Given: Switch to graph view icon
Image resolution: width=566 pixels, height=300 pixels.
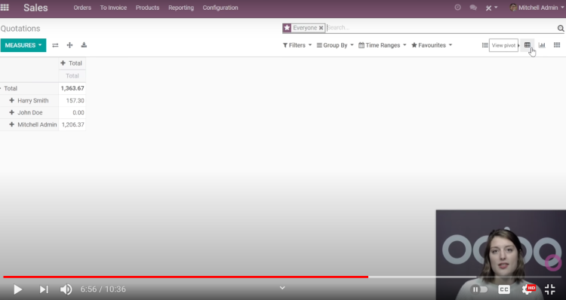Looking at the screenshot, I should click(542, 45).
